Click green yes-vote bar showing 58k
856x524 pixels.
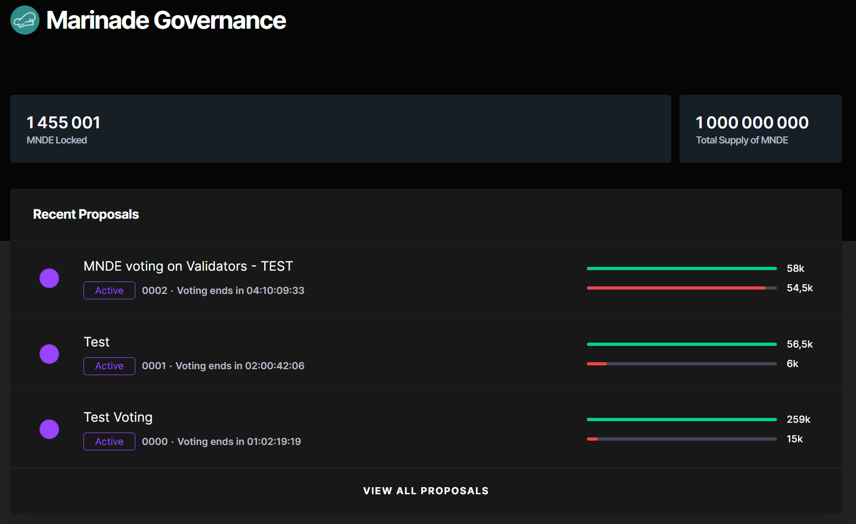click(682, 268)
